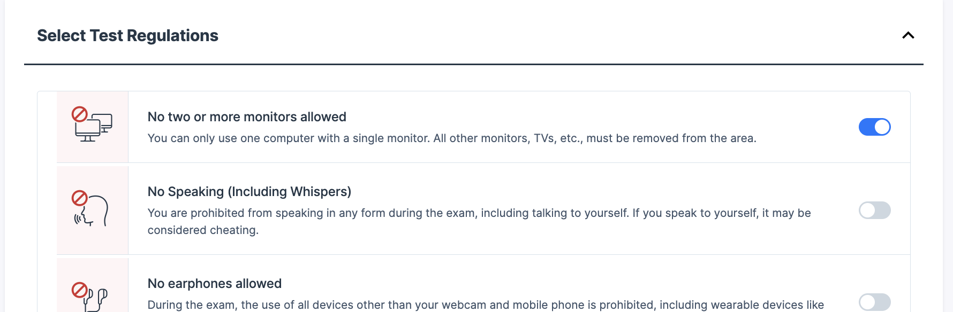The width and height of the screenshot is (953, 312).
Task: Disable the No two or more monitors toggle
Action: tap(874, 127)
